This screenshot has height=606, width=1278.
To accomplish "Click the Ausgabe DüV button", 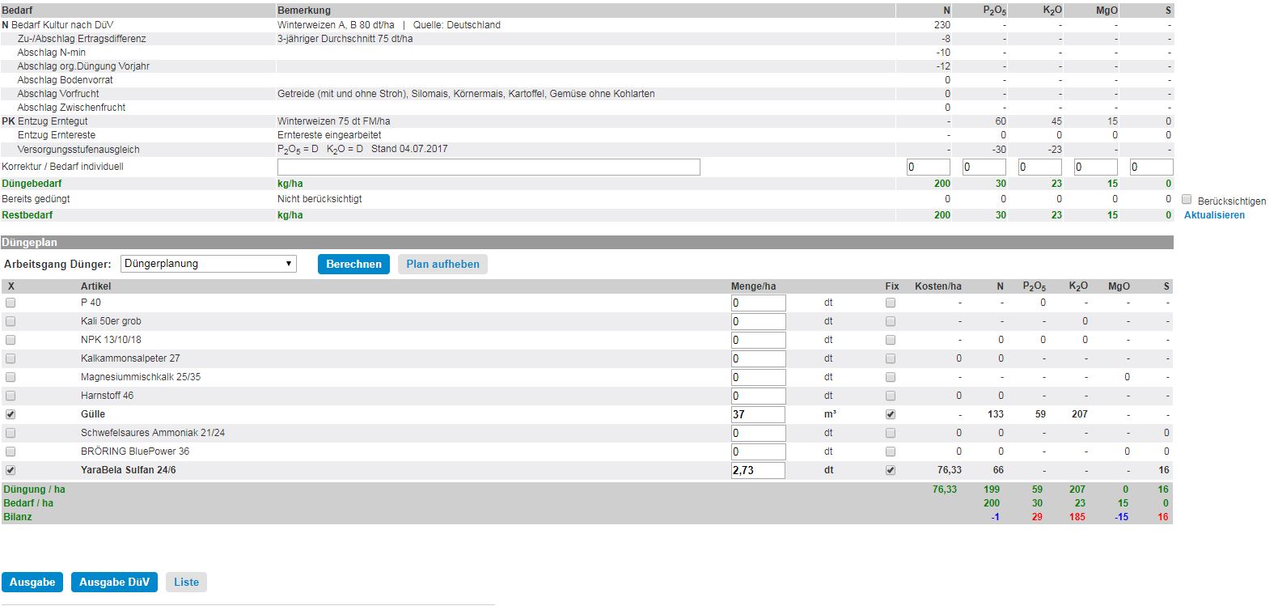I will [x=114, y=583].
